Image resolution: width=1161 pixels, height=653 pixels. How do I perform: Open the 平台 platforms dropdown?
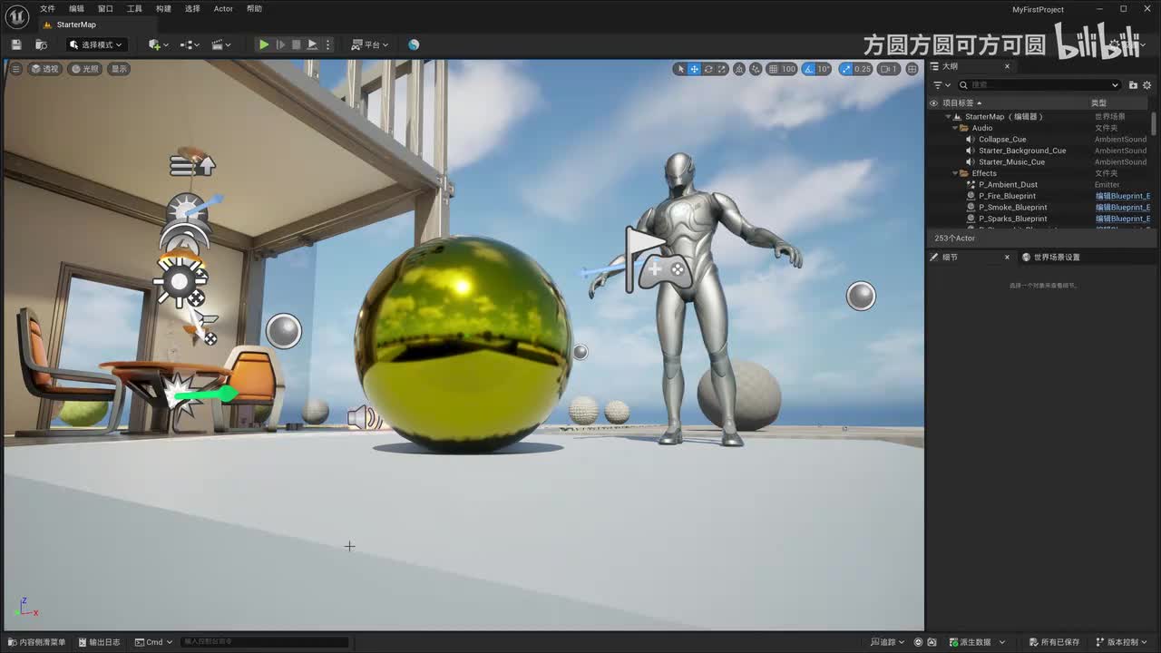(370, 44)
